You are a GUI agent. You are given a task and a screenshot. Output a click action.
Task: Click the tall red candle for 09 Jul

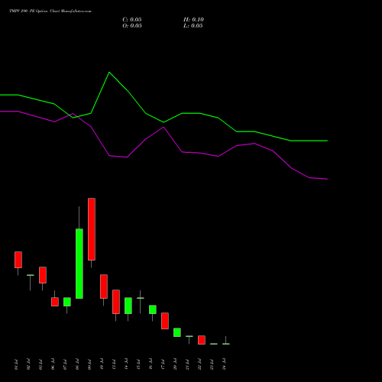pos(92,229)
